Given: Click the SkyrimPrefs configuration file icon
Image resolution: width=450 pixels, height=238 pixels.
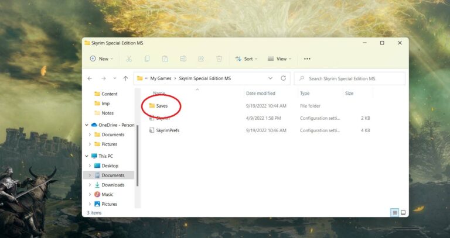Looking at the screenshot, I should pyautogui.click(x=152, y=130).
